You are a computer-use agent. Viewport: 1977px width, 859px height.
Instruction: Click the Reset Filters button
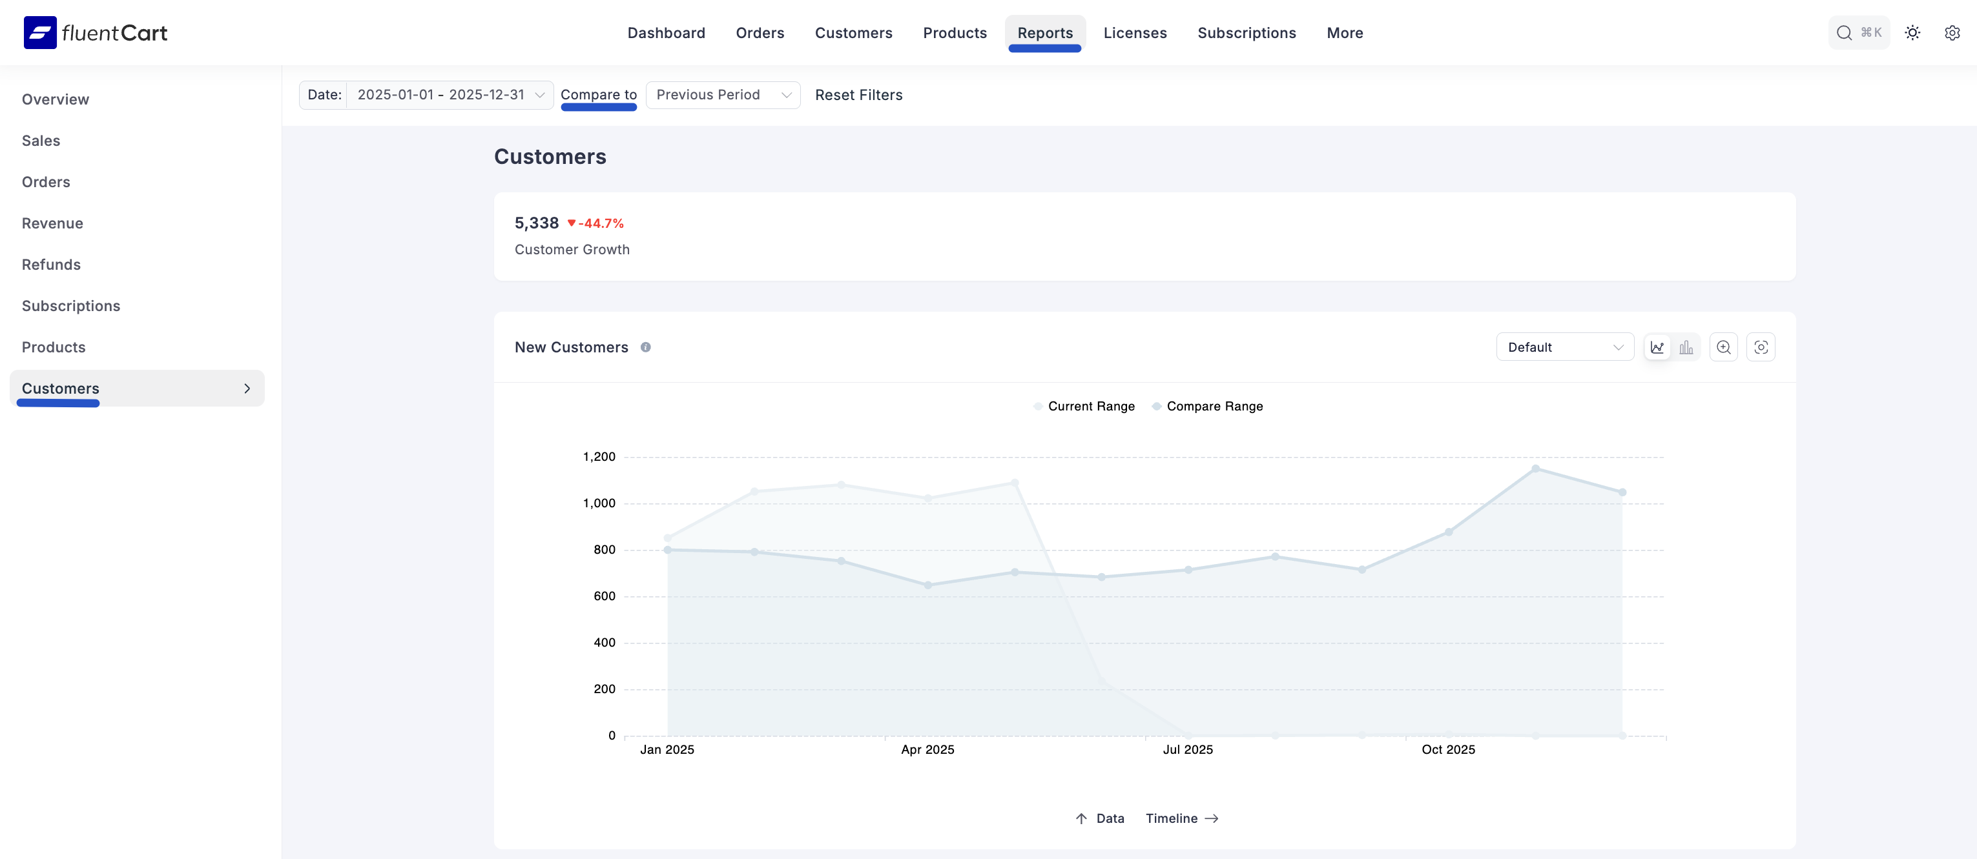click(858, 95)
